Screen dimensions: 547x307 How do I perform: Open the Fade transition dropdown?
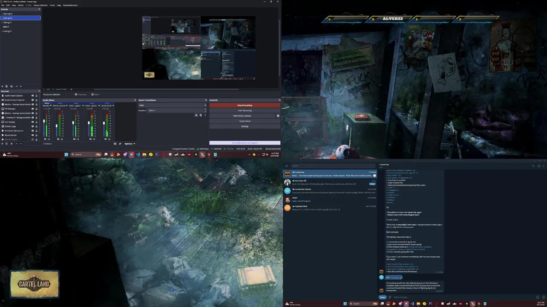pos(172,105)
